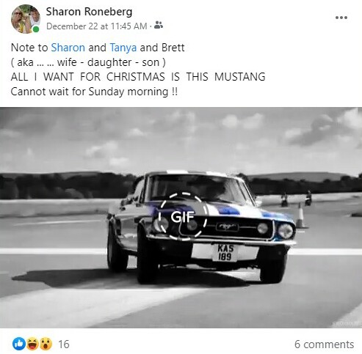Click the green online status dot

(x=36, y=29)
